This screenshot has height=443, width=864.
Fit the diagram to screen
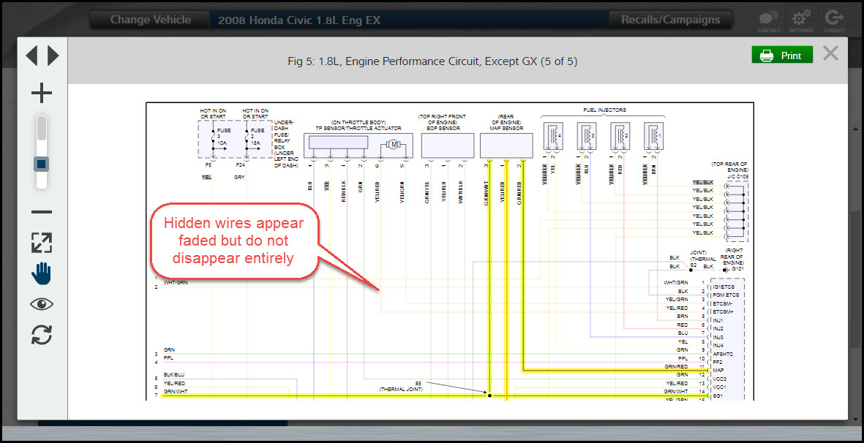[x=42, y=243]
